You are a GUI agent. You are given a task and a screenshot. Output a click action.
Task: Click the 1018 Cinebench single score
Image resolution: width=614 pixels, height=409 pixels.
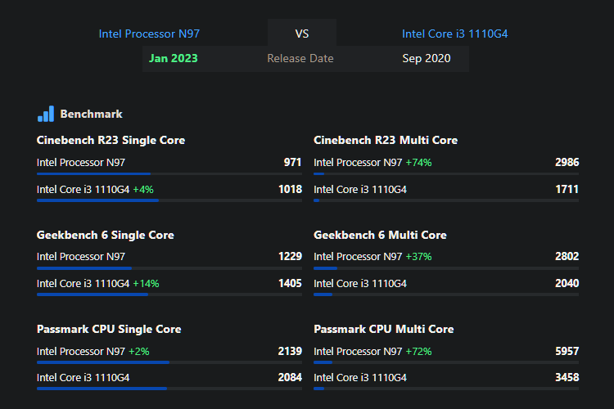coord(290,190)
